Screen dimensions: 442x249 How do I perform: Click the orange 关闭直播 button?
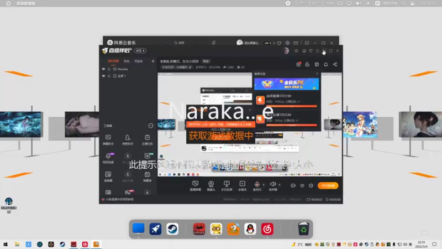pyautogui.click(x=328, y=185)
